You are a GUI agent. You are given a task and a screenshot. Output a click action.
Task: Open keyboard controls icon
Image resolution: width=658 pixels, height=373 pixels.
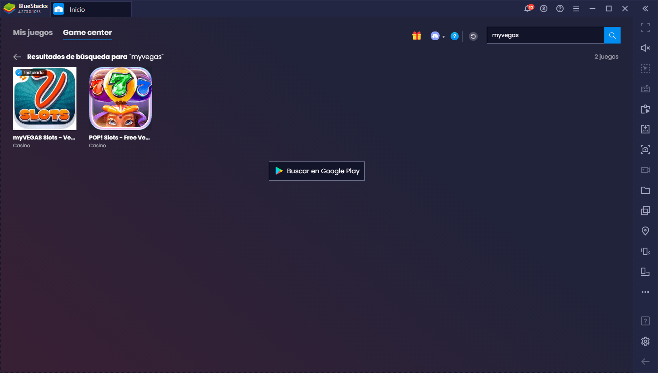(645, 89)
